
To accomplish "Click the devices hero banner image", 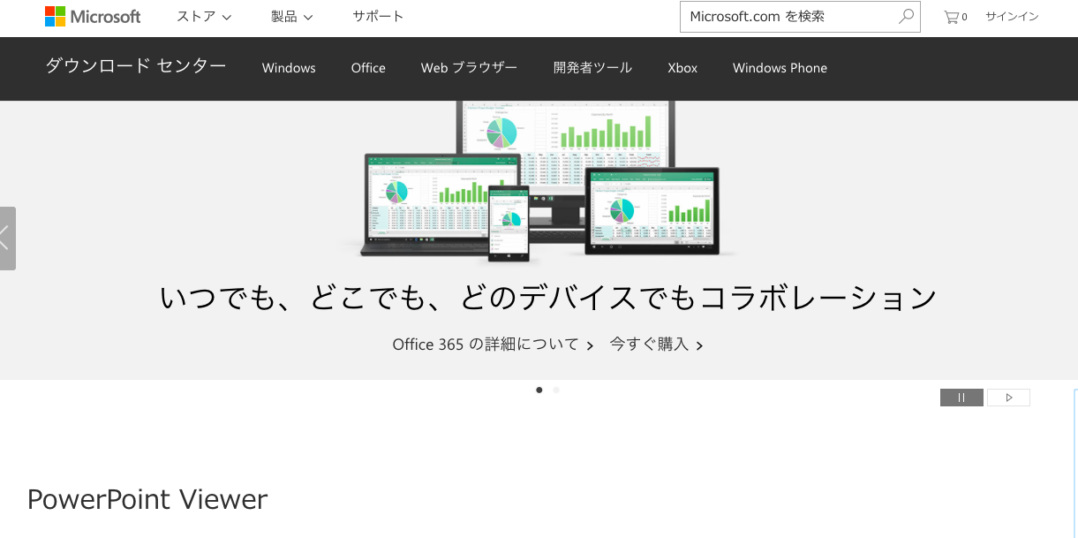I will tap(539, 182).
